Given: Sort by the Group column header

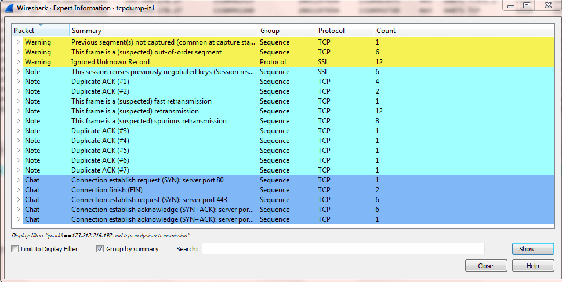Looking at the screenshot, I should 286,31.
